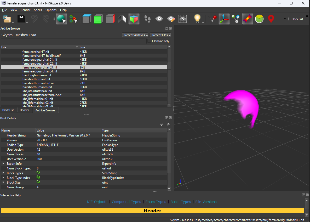Open File Versions help link
310x222 pixels.
206,202
